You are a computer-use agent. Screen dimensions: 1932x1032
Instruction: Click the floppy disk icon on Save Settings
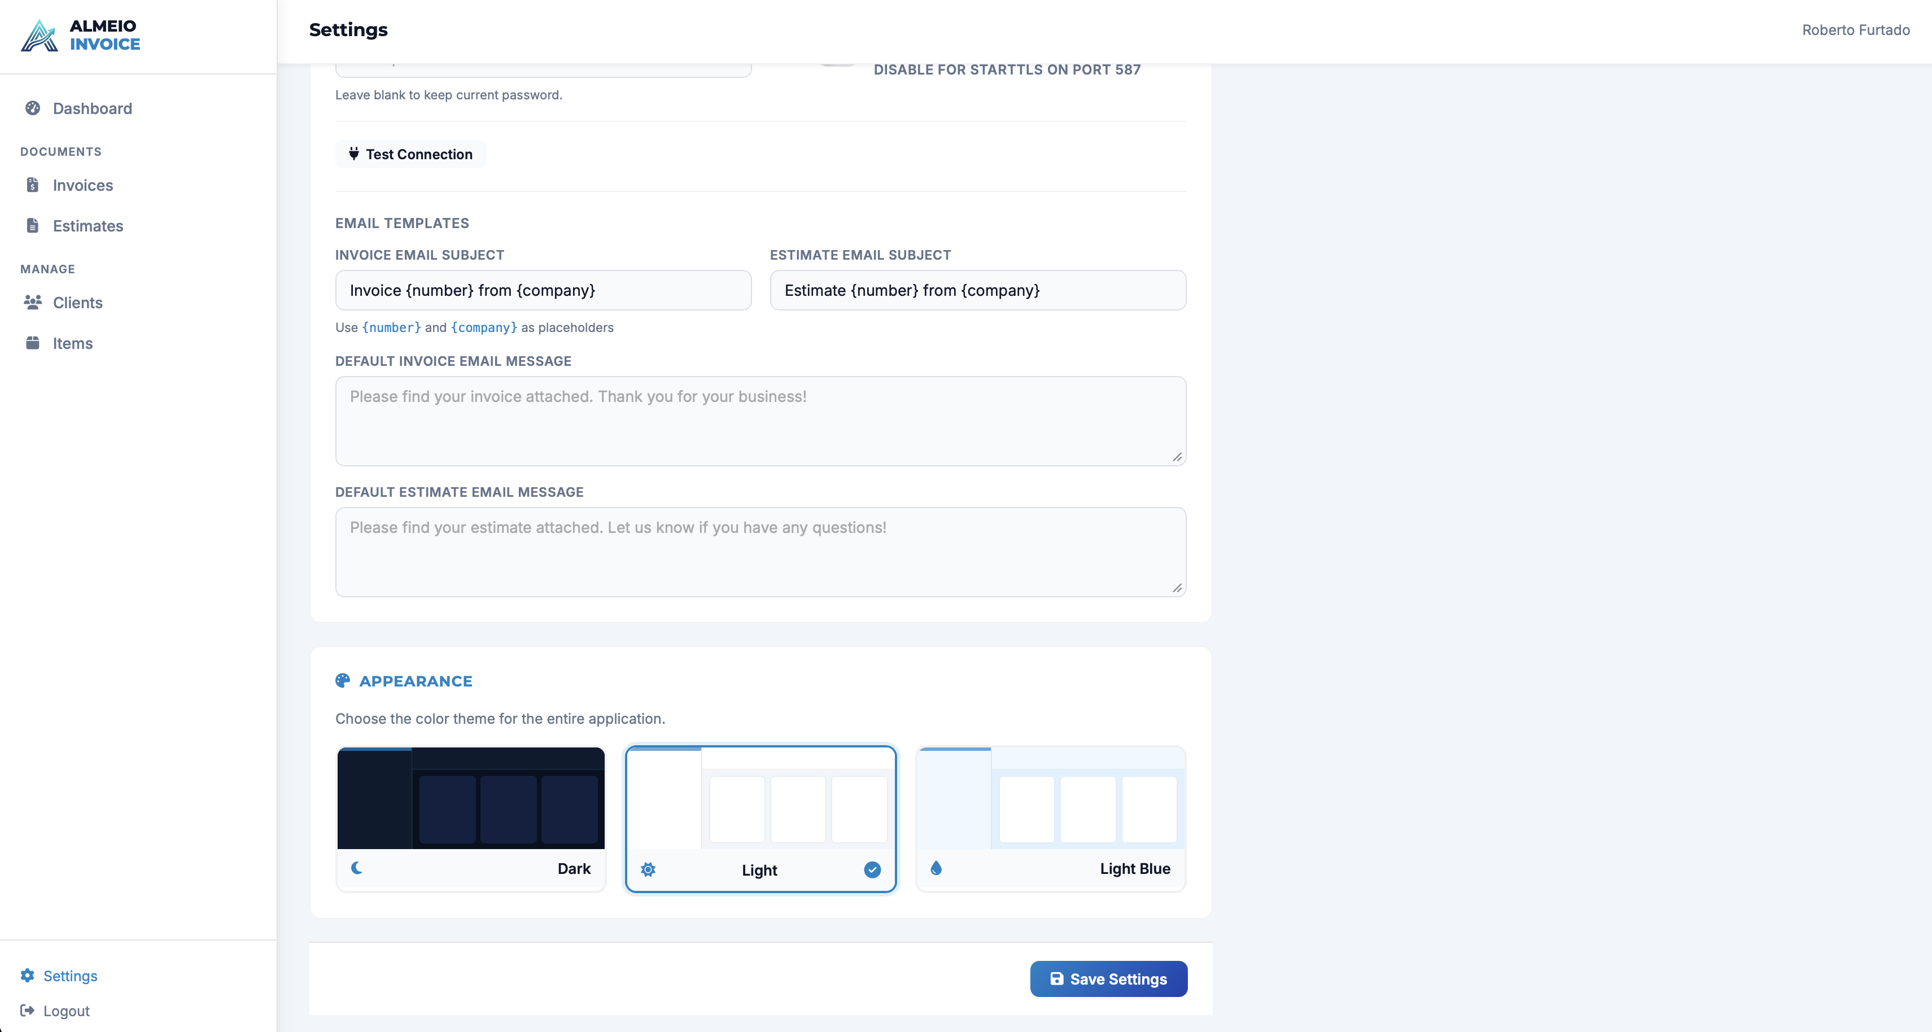[1057, 978]
